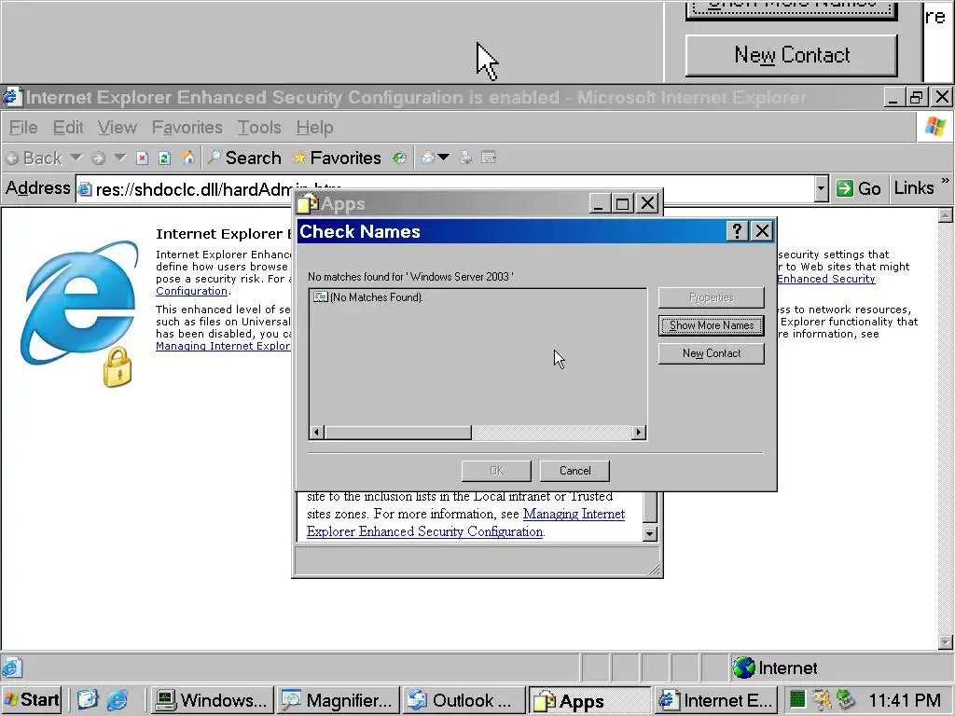Click the Edit page icon in IE toolbar
This screenshot has height=716, width=955.
point(489,158)
